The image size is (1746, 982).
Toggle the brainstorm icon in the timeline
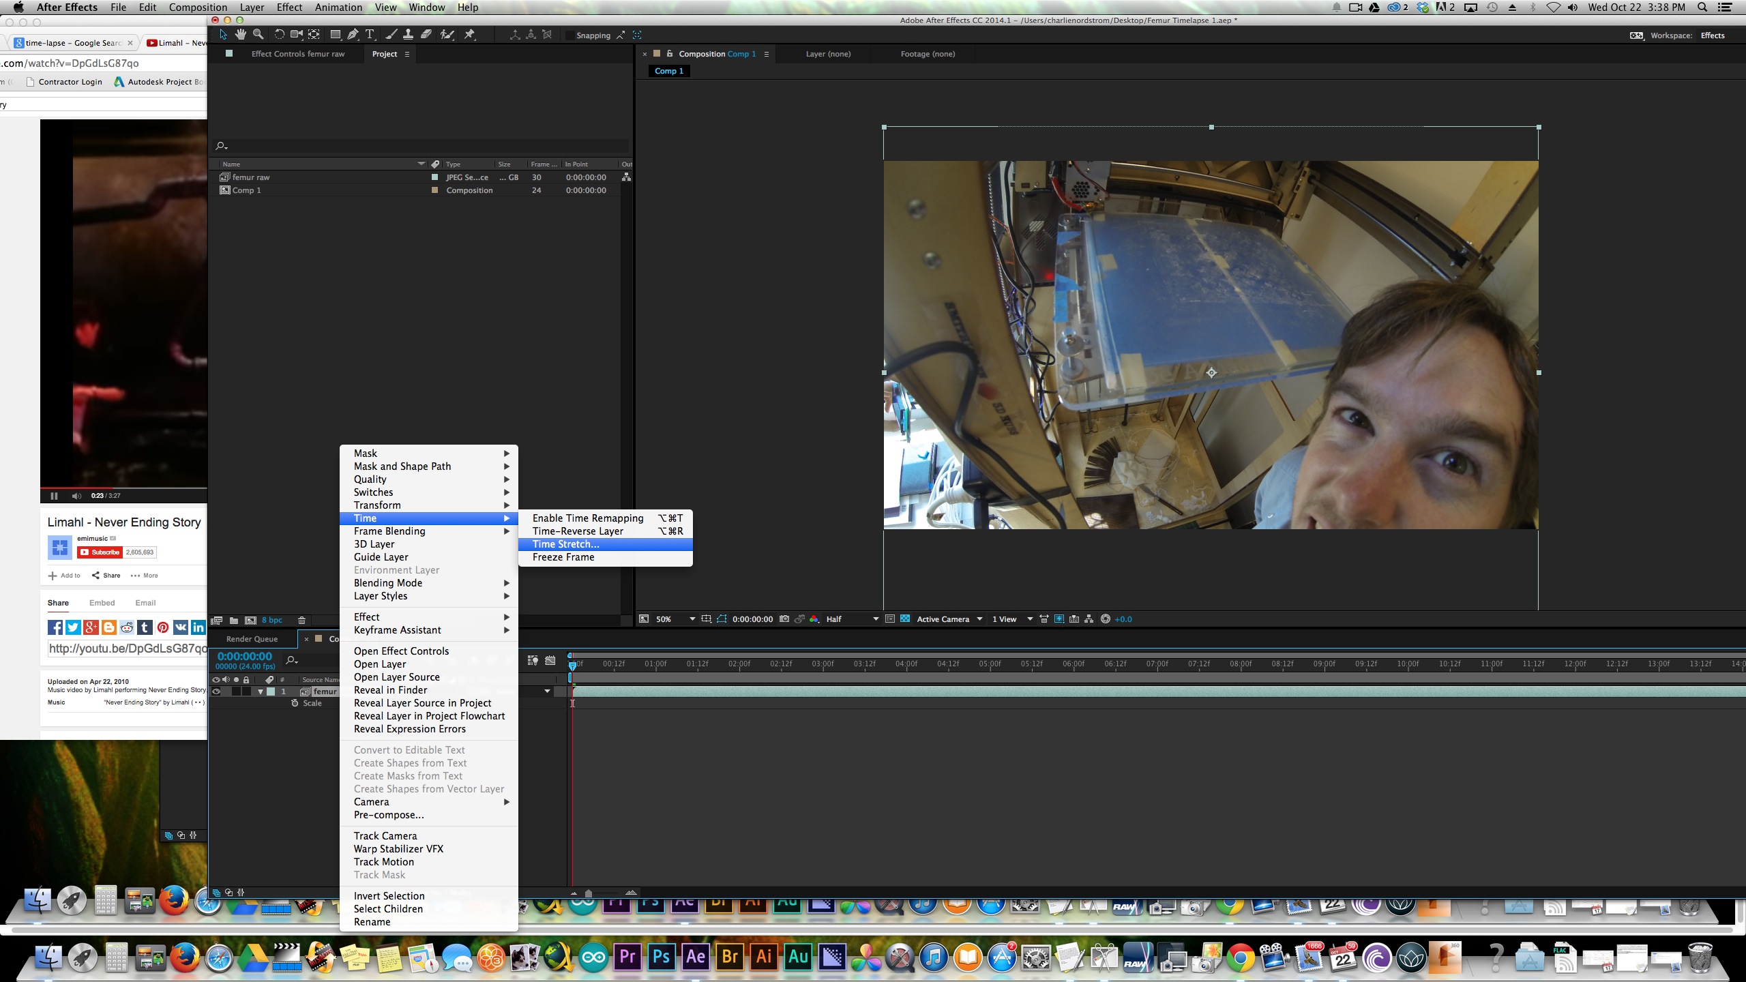click(x=533, y=660)
